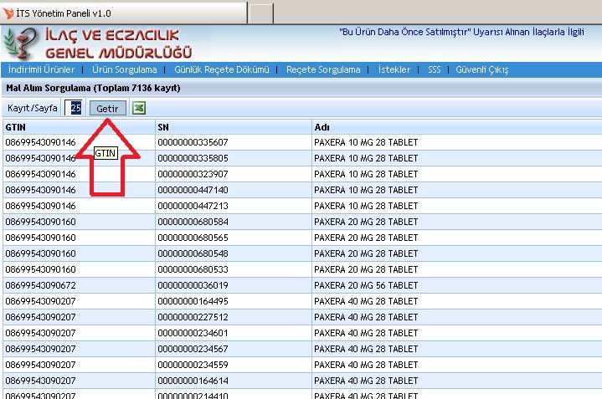
Task: Open the İstekler menu
Action: click(394, 69)
